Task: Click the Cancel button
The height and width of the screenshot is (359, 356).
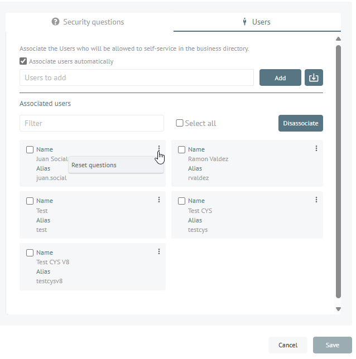Action: coord(288,345)
